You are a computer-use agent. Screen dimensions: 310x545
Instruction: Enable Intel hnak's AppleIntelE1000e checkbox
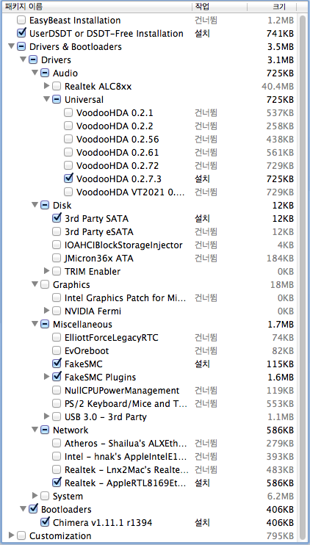point(57,456)
